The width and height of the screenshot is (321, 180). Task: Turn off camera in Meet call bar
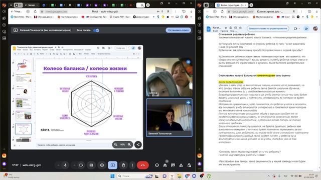click(x=81, y=165)
